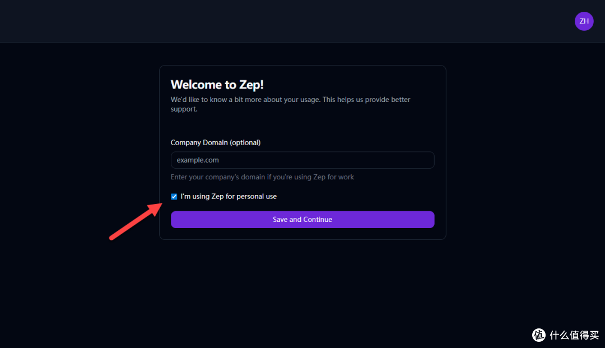Click the dark background right of the card

point(525,154)
